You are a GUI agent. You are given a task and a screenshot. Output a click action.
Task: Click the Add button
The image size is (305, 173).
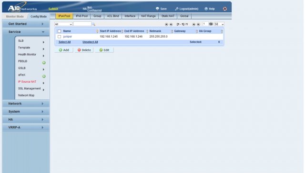click(x=64, y=50)
